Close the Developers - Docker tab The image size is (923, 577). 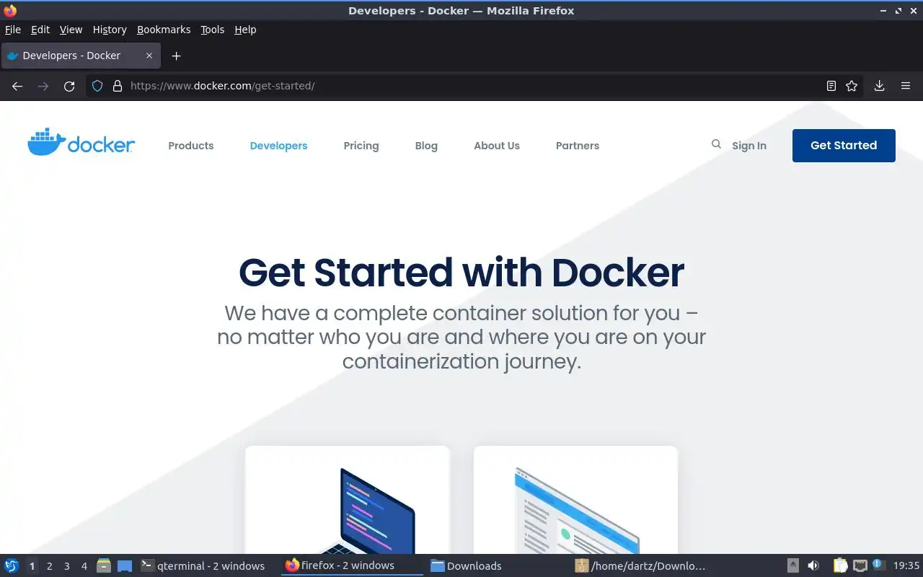tap(149, 56)
